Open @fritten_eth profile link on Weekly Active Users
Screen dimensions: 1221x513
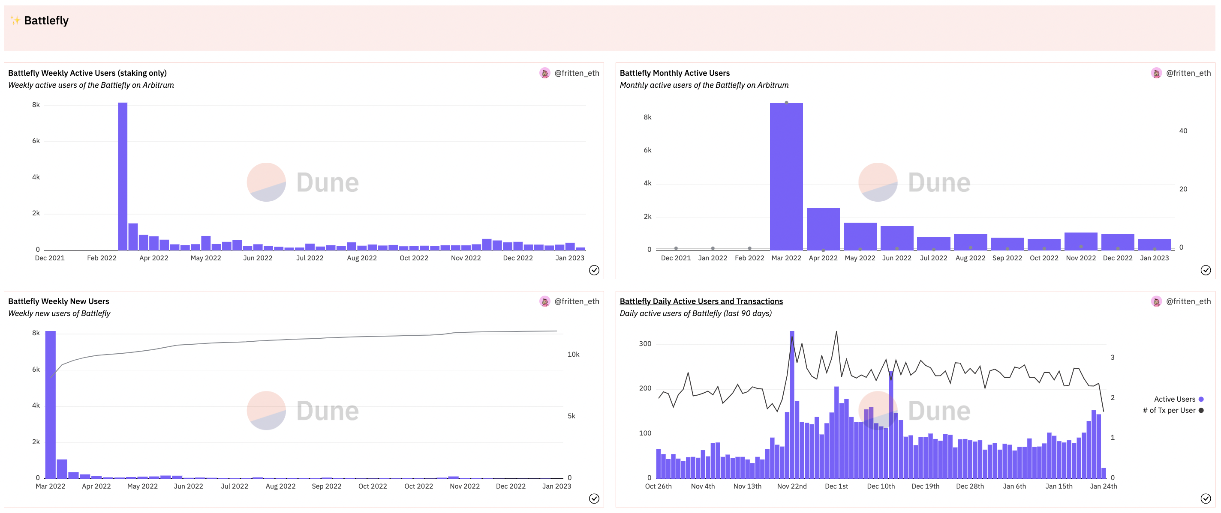[x=577, y=73]
